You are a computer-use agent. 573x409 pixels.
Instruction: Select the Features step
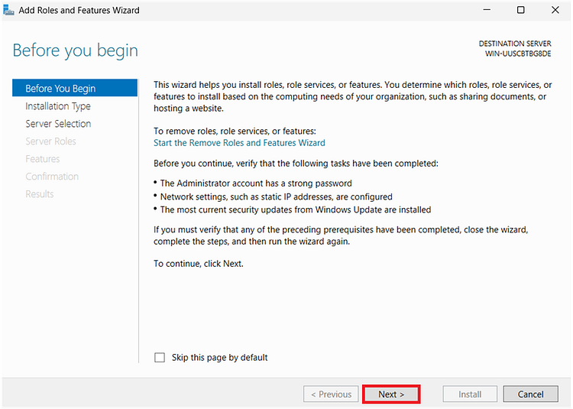click(42, 158)
